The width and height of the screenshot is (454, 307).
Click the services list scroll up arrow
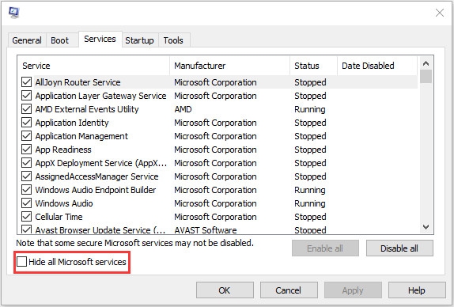426,63
